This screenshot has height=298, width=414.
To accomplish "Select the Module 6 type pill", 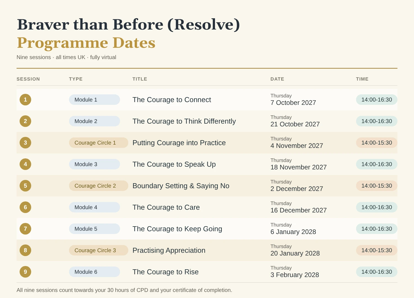I will pos(94,272).
